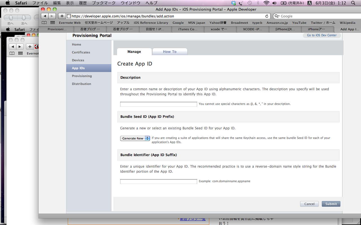Open the 'iOS Reference Library' bookmark
The image size is (361, 225).
pyautogui.click(x=151, y=23)
